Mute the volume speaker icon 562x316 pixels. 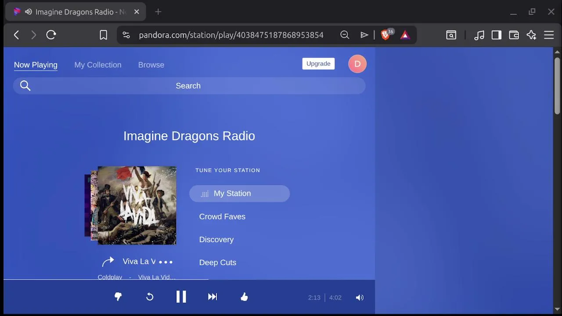(360, 298)
